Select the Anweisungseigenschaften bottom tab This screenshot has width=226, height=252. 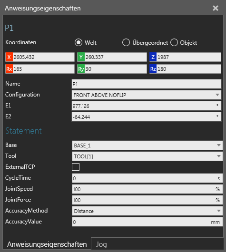[47, 244]
